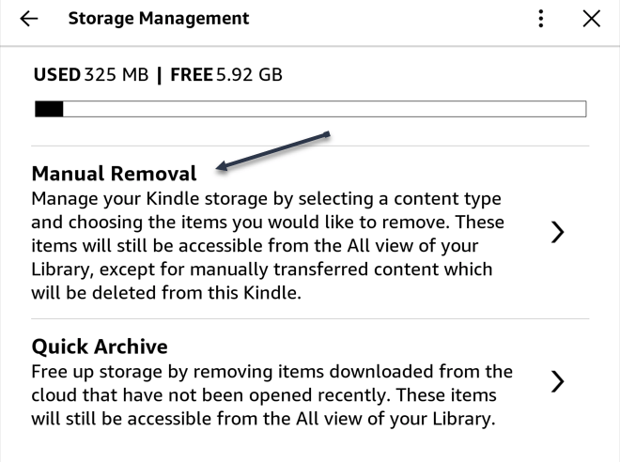Open Quick Archive via its chevron
Image resolution: width=620 pixels, height=462 pixels.
pos(558,380)
